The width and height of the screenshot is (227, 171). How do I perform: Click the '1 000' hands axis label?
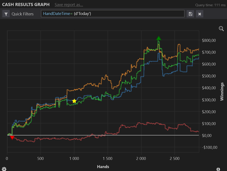pyautogui.click(x=74, y=159)
